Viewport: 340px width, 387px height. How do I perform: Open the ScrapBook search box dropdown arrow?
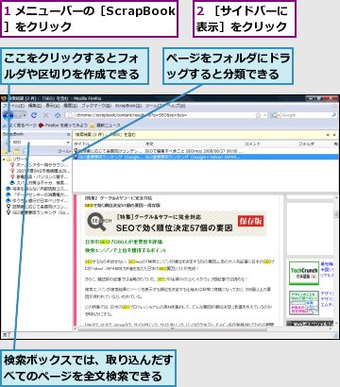click(x=68, y=143)
